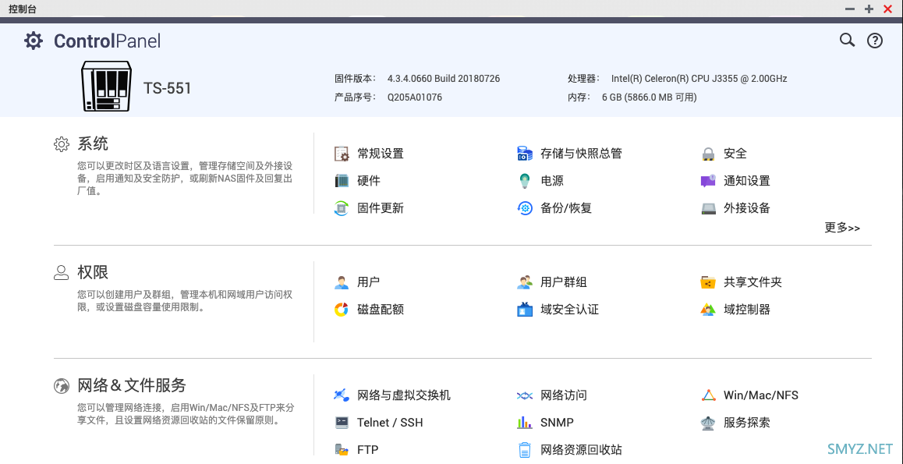This screenshot has width=903, height=464.
Task: Open the 电源 light bulb icon
Action: tap(525, 181)
